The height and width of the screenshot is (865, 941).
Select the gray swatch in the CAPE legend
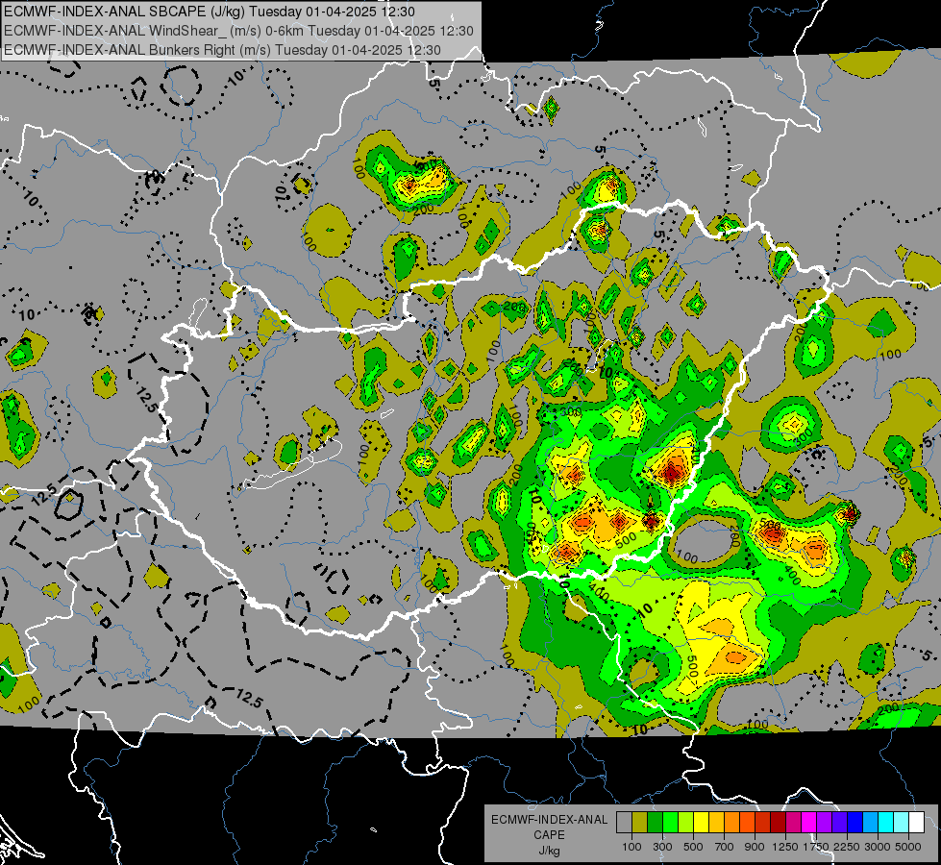tap(624, 823)
